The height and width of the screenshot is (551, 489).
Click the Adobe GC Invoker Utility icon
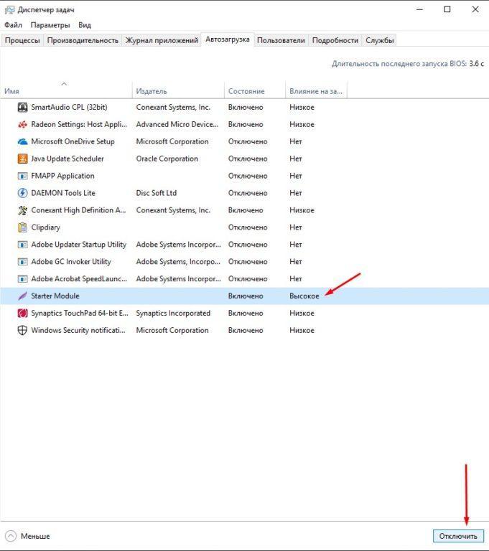pos(22,262)
